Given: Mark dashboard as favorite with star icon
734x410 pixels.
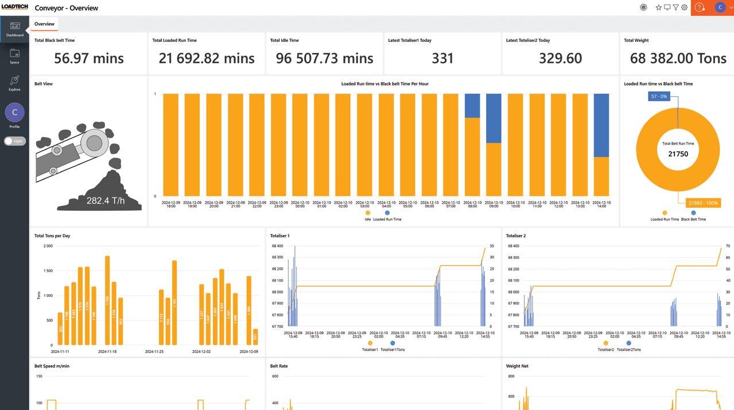Looking at the screenshot, I should pos(659,7).
